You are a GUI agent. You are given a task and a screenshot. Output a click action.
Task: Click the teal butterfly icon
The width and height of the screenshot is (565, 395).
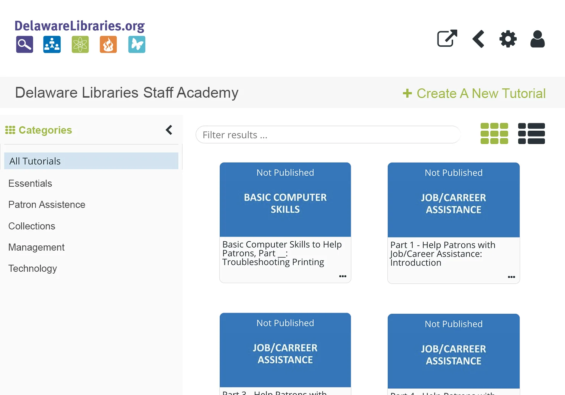[137, 45]
